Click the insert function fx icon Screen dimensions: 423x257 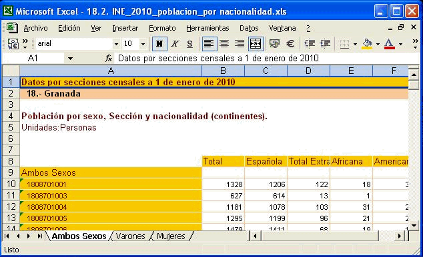tap(109, 59)
